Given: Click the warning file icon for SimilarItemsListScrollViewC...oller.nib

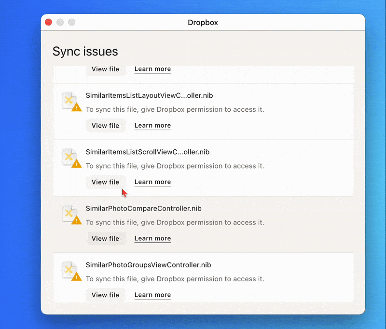Looking at the screenshot, I should 71,158.
